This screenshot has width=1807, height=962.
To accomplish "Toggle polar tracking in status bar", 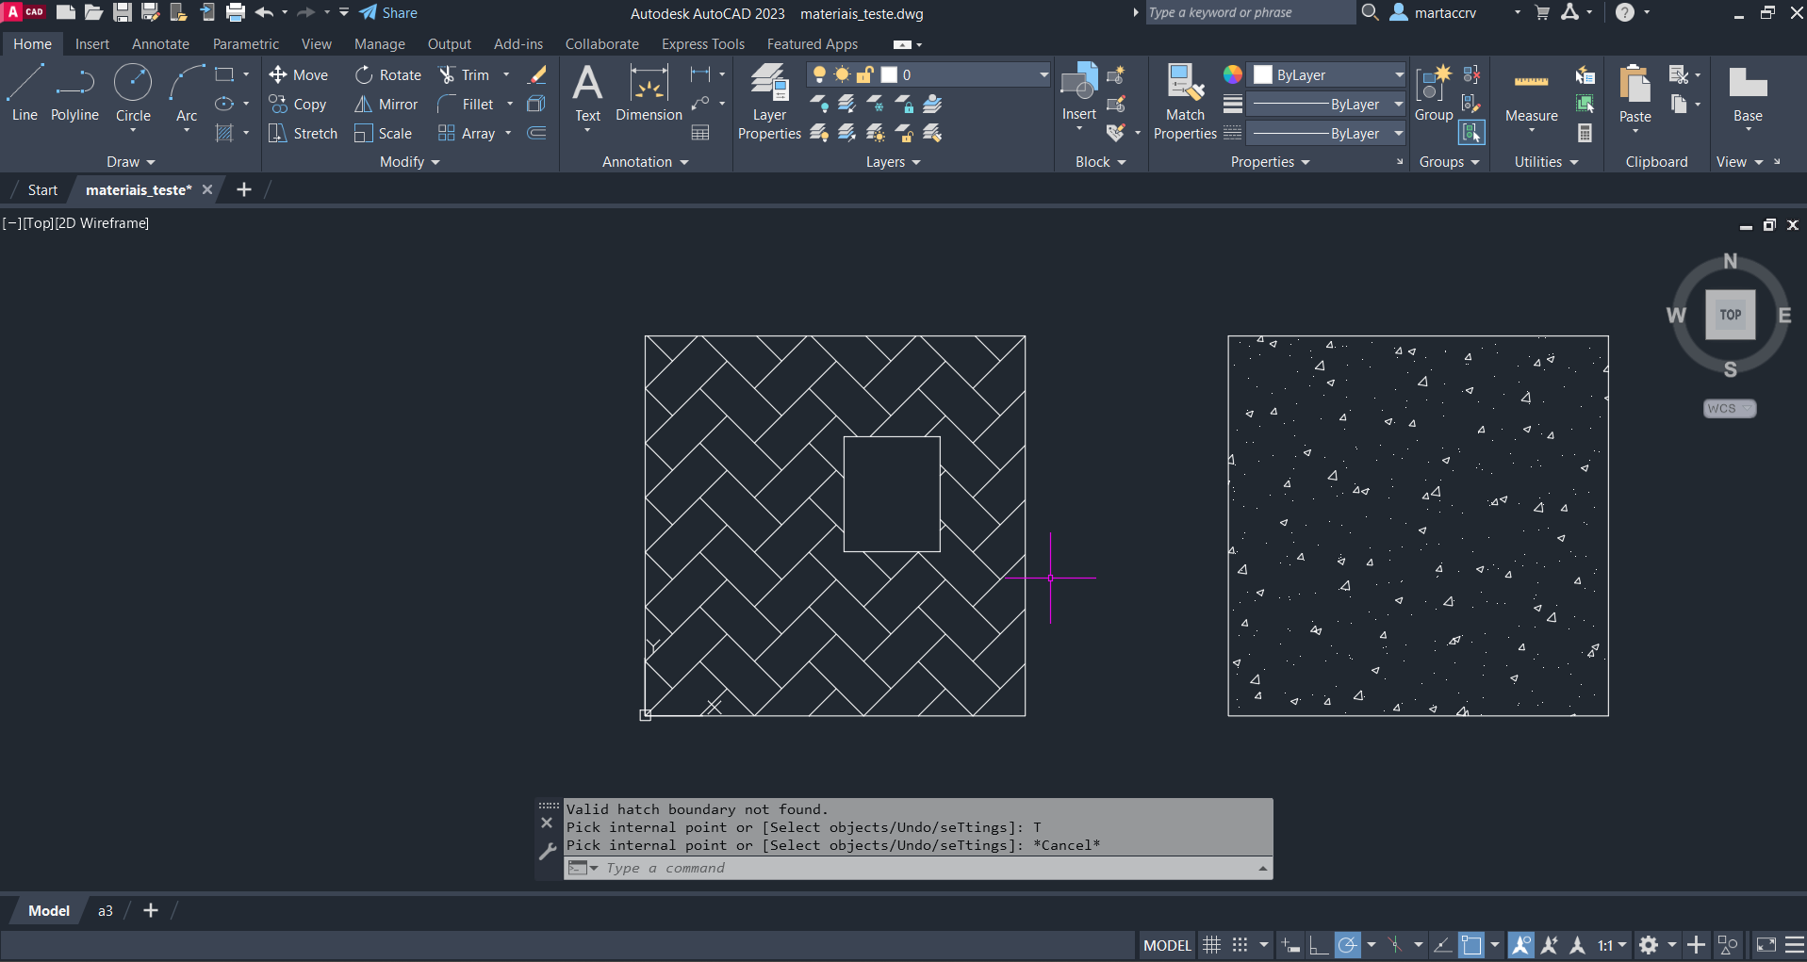I will pos(1348,945).
